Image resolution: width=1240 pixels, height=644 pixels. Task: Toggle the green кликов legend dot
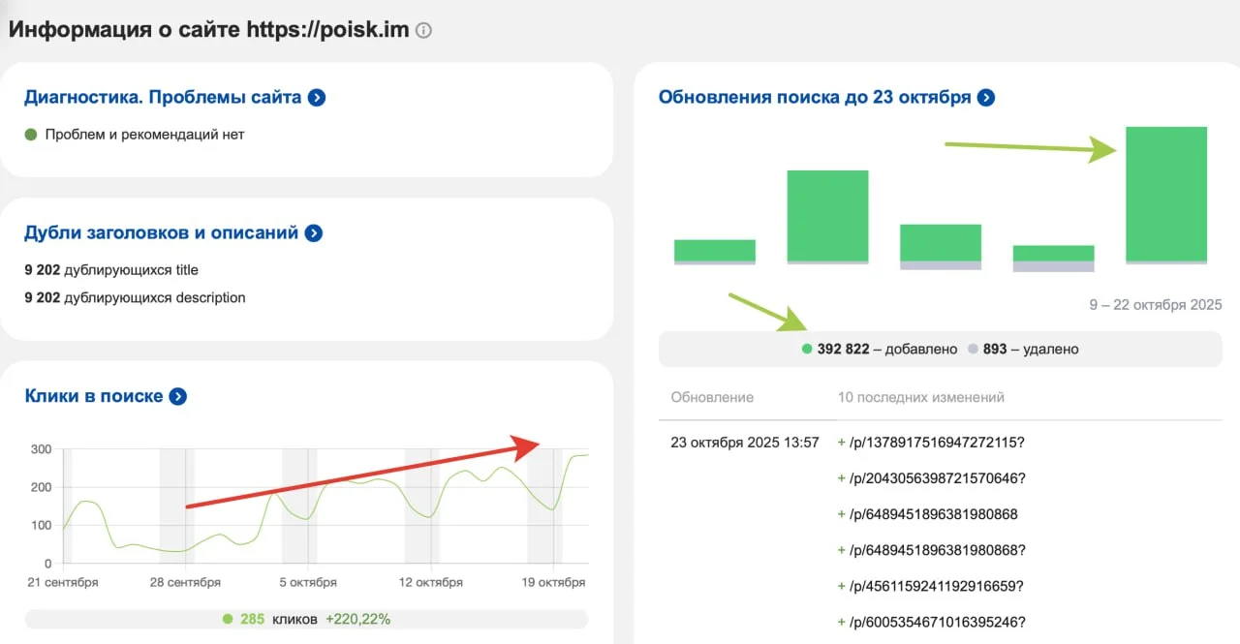(x=228, y=619)
